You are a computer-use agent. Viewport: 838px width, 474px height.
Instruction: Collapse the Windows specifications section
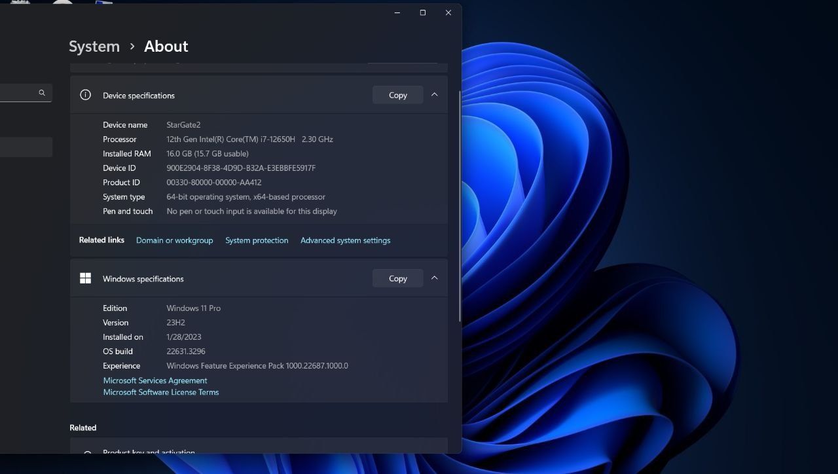point(434,278)
